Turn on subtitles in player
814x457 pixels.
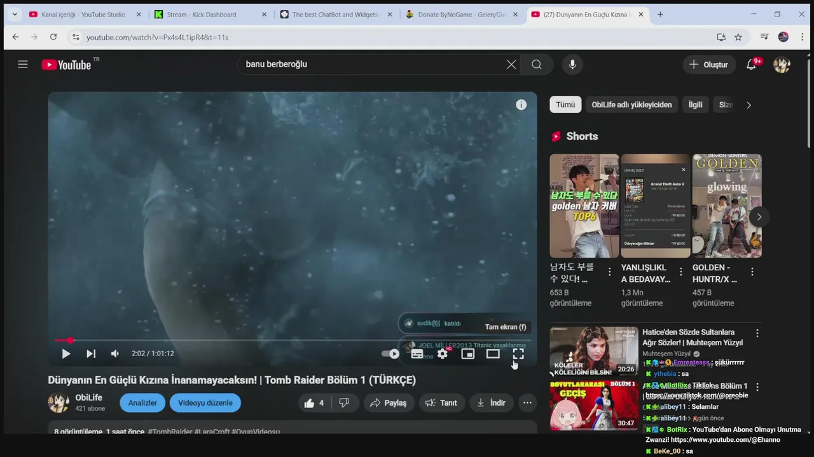pos(417,354)
